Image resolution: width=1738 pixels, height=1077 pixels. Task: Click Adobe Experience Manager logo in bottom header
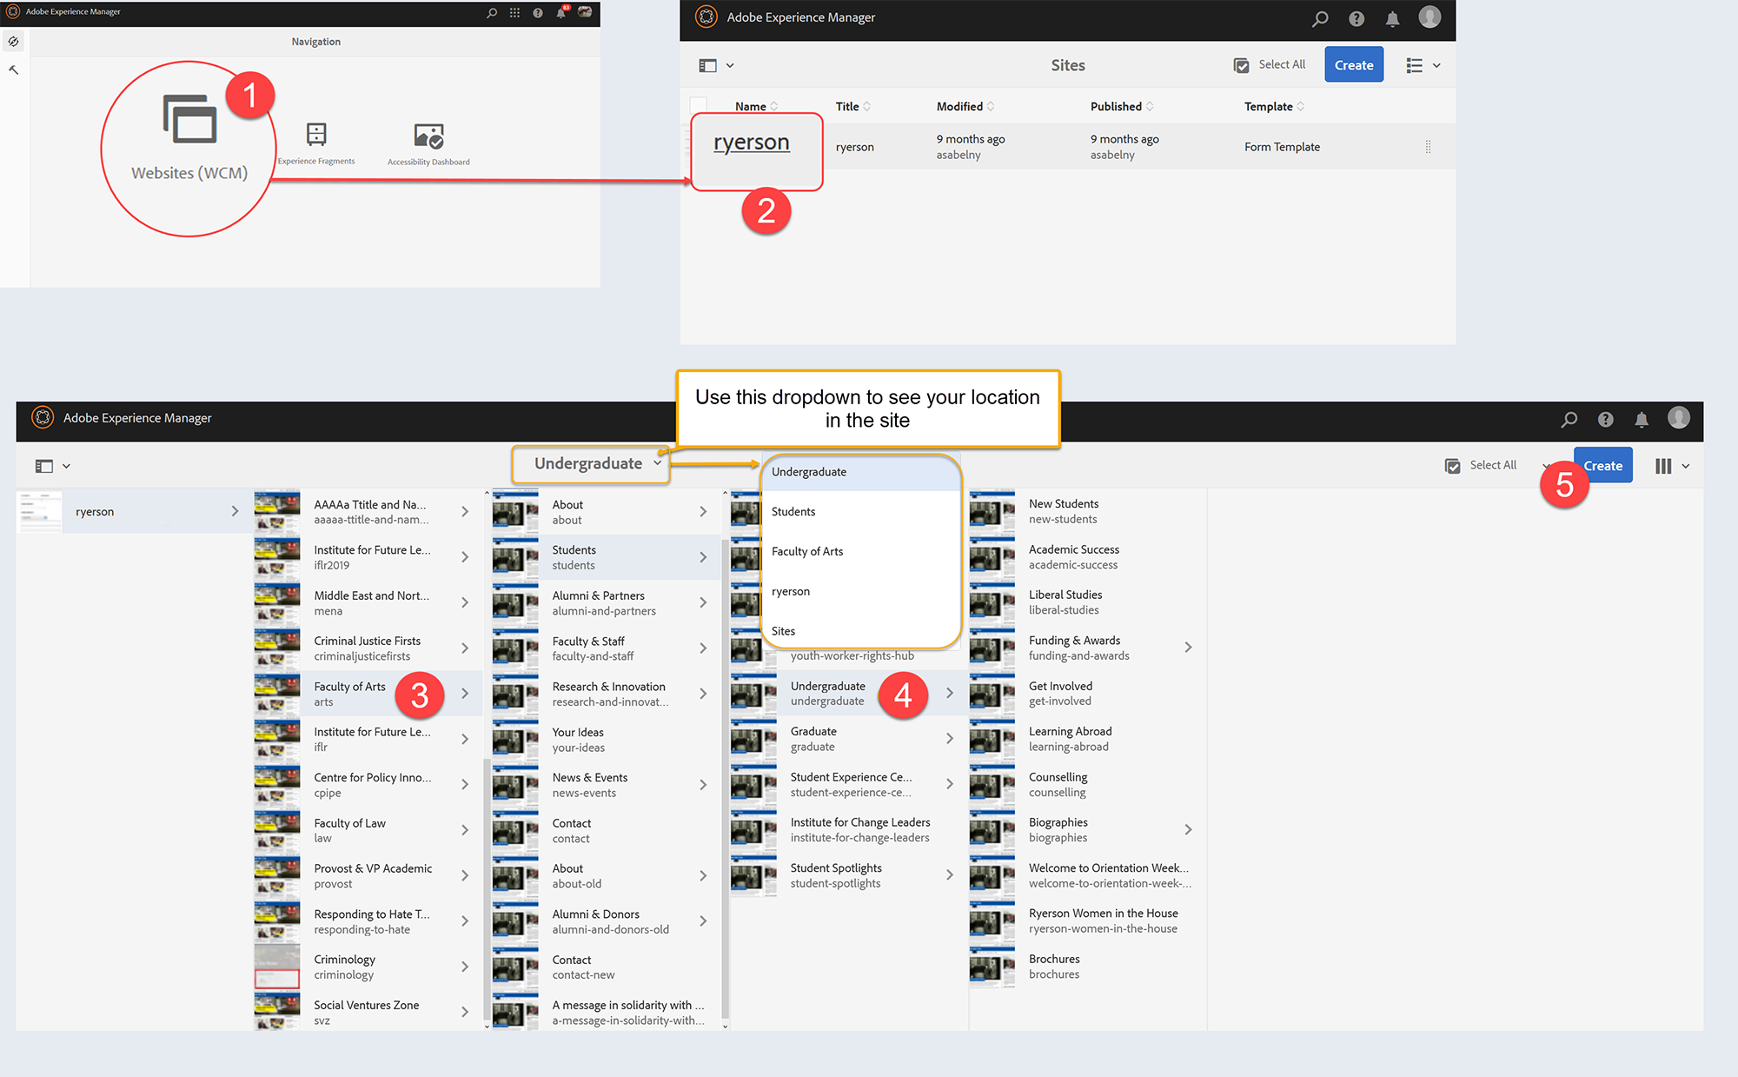(43, 417)
